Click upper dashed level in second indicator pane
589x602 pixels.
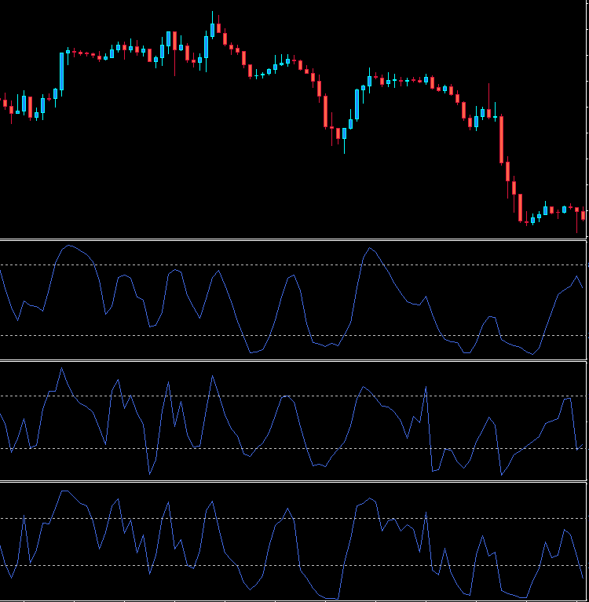click(x=293, y=396)
